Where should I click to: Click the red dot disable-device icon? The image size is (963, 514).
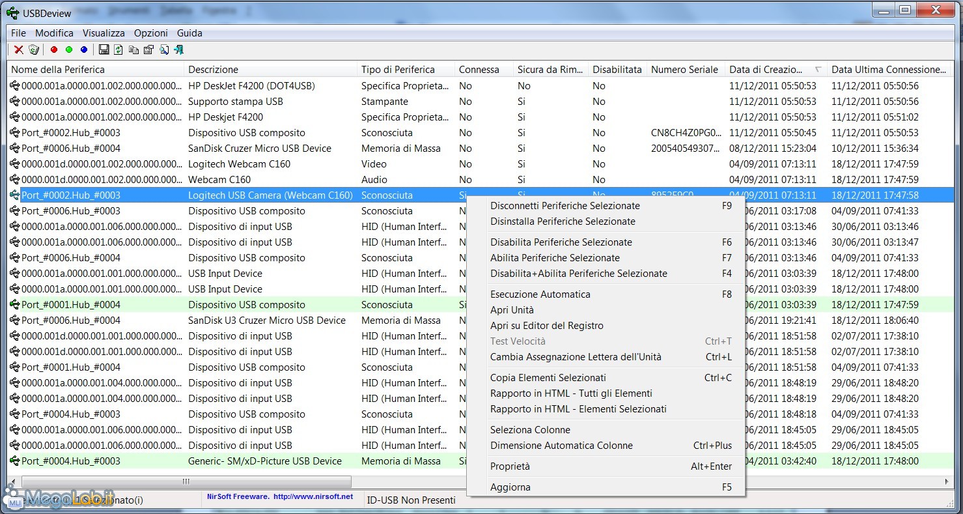coord(54,50)
